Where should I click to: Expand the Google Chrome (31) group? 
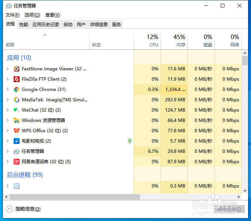[7, 90]
